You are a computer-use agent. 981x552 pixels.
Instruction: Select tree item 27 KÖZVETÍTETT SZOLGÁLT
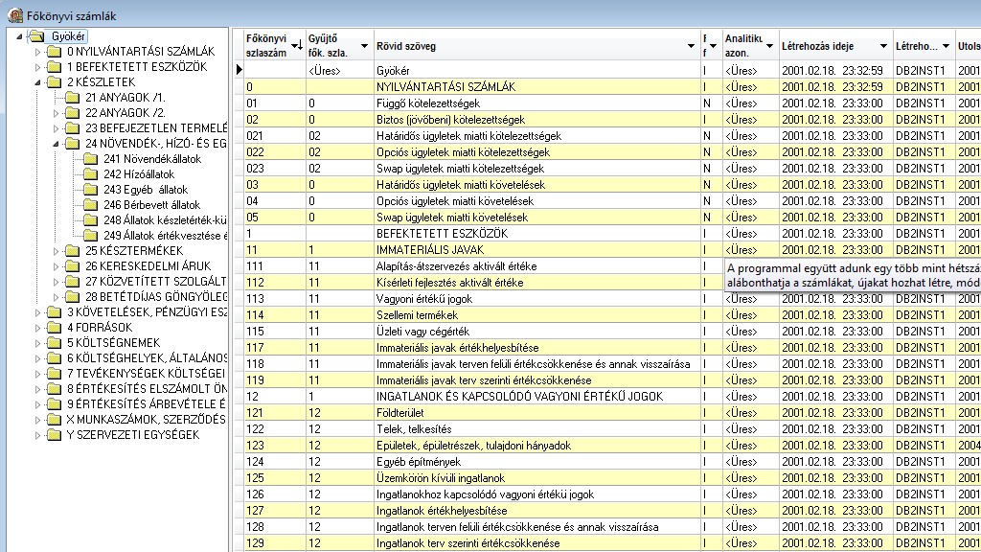156,282
